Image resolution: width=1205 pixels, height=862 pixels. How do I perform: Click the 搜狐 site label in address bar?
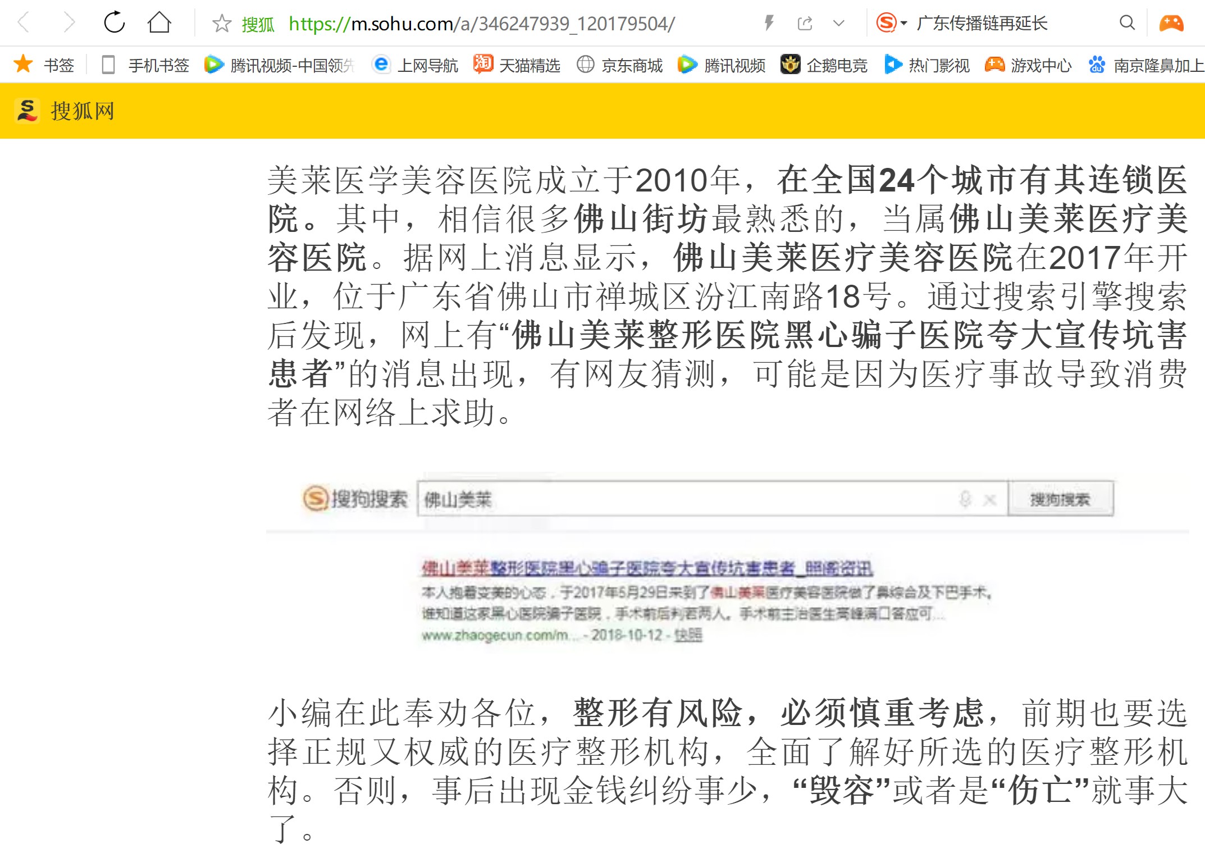click(258, 24)
